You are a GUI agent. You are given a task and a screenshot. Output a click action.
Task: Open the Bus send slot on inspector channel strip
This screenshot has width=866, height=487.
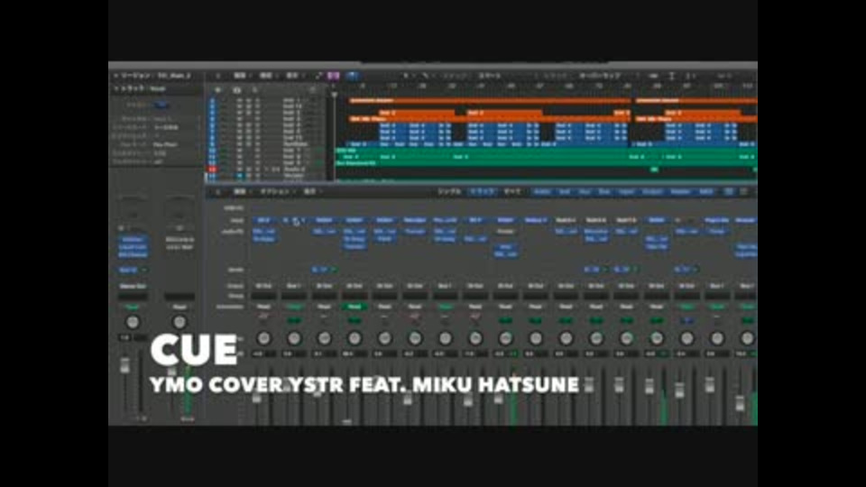coord(128,270)
